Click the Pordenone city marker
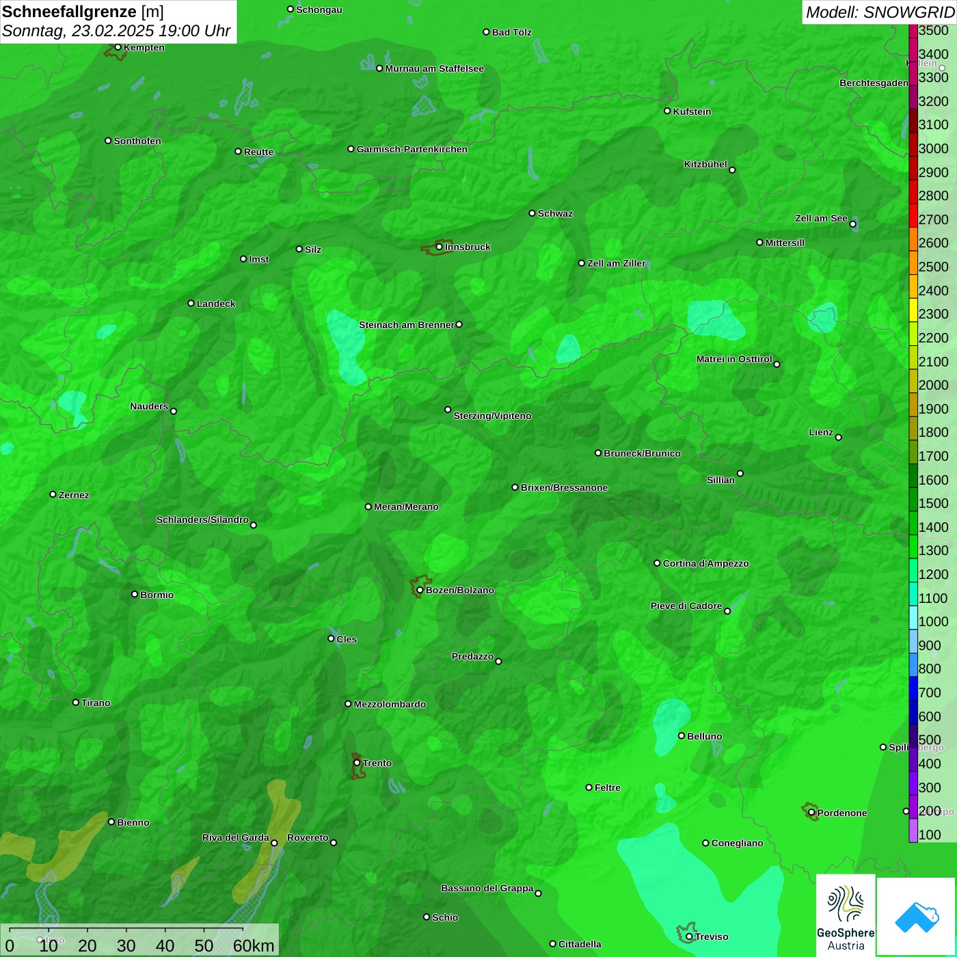 pyautogui.click(x=811, y=813)
